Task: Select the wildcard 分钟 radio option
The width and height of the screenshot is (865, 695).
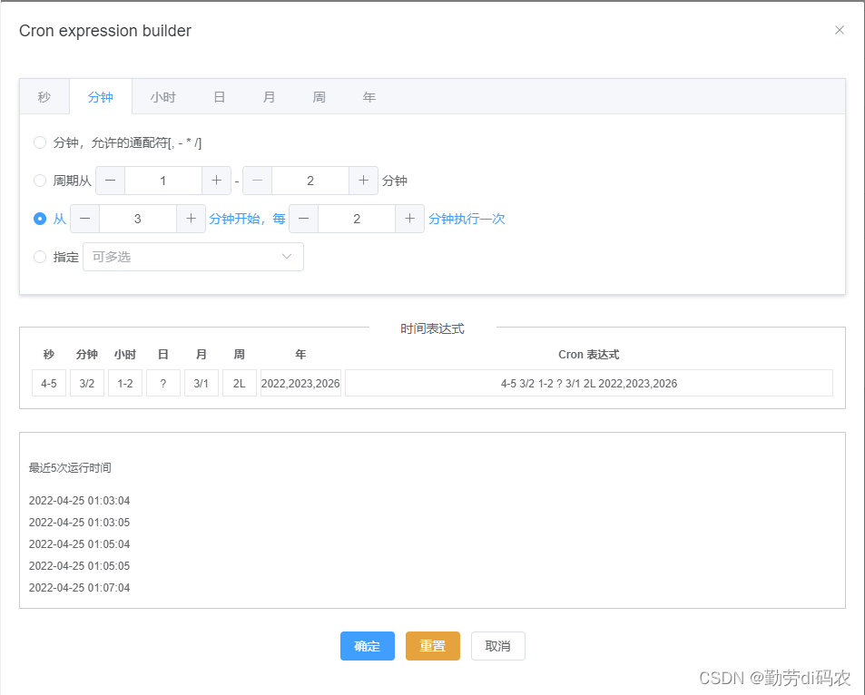Action: (40, 142)
